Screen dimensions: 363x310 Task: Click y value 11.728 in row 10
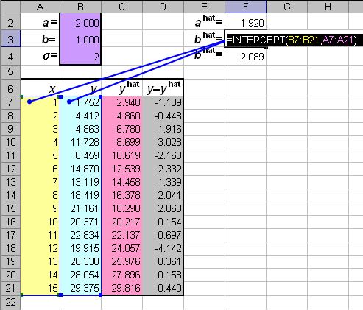[80, 142]
